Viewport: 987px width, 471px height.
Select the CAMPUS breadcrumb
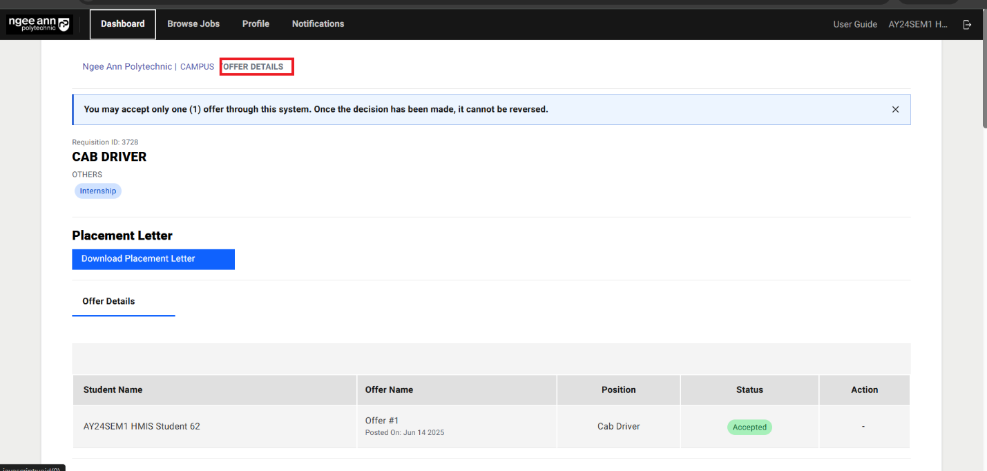point(197,67)
